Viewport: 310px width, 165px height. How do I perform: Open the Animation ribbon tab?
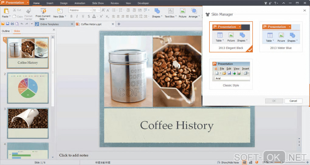click(x=80, y=3)
